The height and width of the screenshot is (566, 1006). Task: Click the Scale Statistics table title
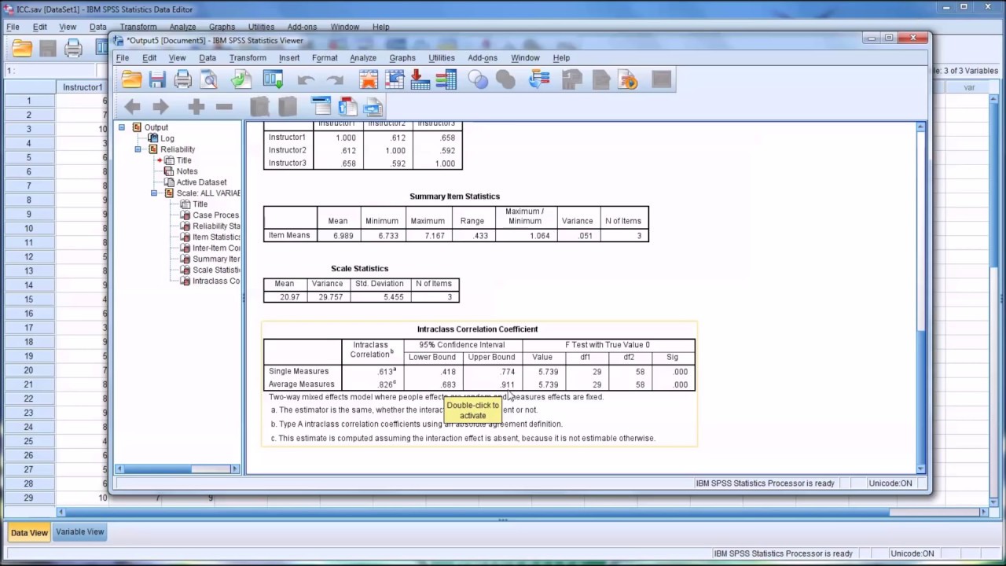tap(360, 269)
